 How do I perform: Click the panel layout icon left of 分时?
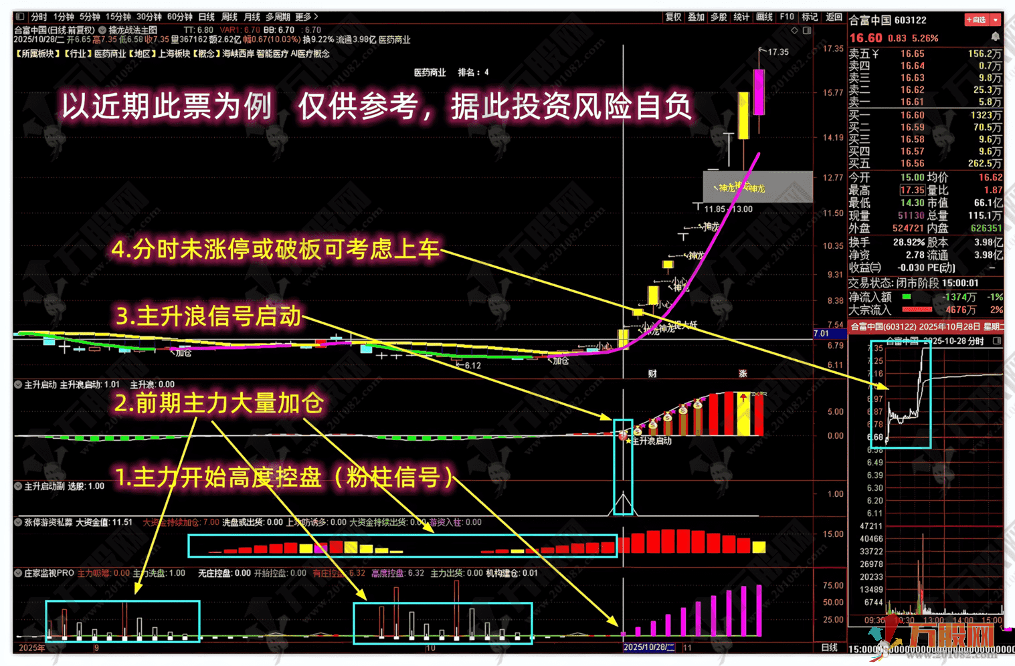point(21,17)
